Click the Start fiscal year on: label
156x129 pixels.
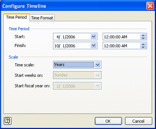click(32, 86)
